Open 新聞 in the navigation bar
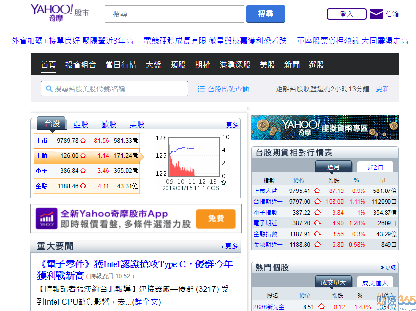Image resolution: width=416 pixels, height=311 pixels. [x=292, y=65]
